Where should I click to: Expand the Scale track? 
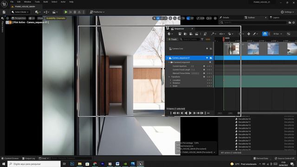(171, 86)
